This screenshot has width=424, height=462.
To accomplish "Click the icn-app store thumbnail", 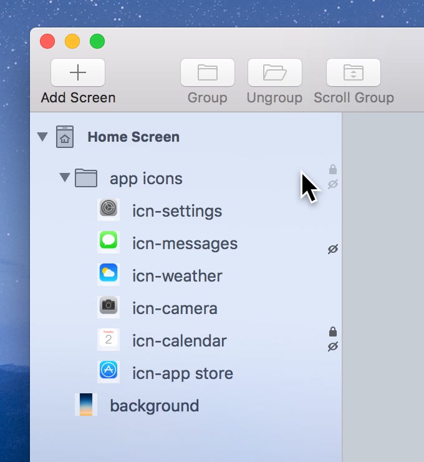I will pos(108,371).
